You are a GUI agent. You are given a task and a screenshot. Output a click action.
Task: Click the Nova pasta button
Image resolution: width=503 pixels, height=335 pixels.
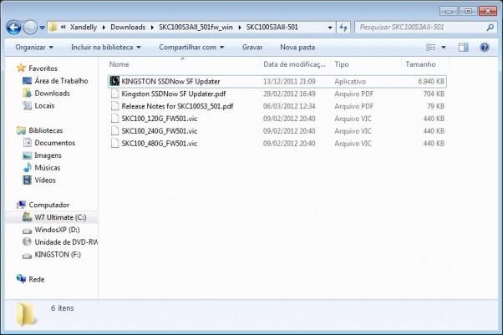click(x=297, y=48)
